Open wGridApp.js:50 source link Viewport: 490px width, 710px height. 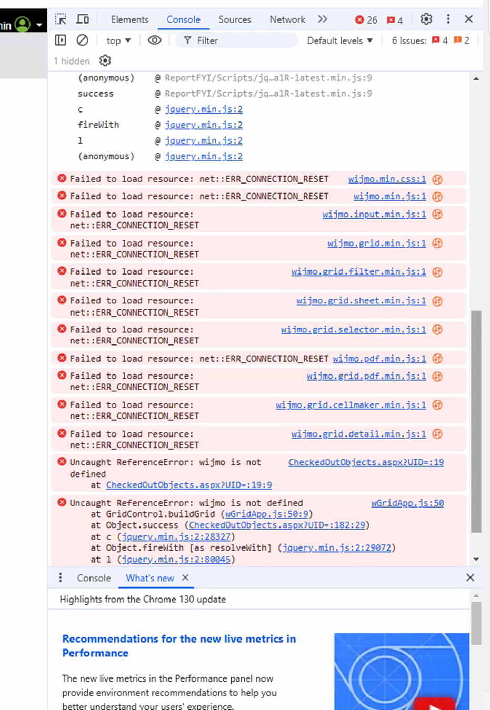point(407,503)
